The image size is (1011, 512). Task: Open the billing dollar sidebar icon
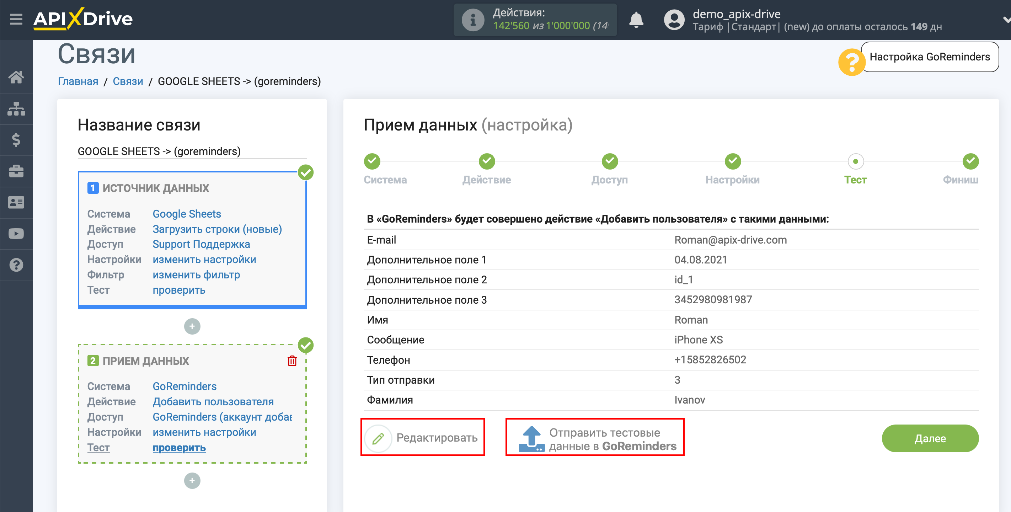click(x=16, y=140)
